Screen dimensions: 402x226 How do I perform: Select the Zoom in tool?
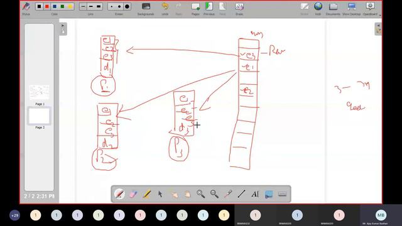coord(201,194)
